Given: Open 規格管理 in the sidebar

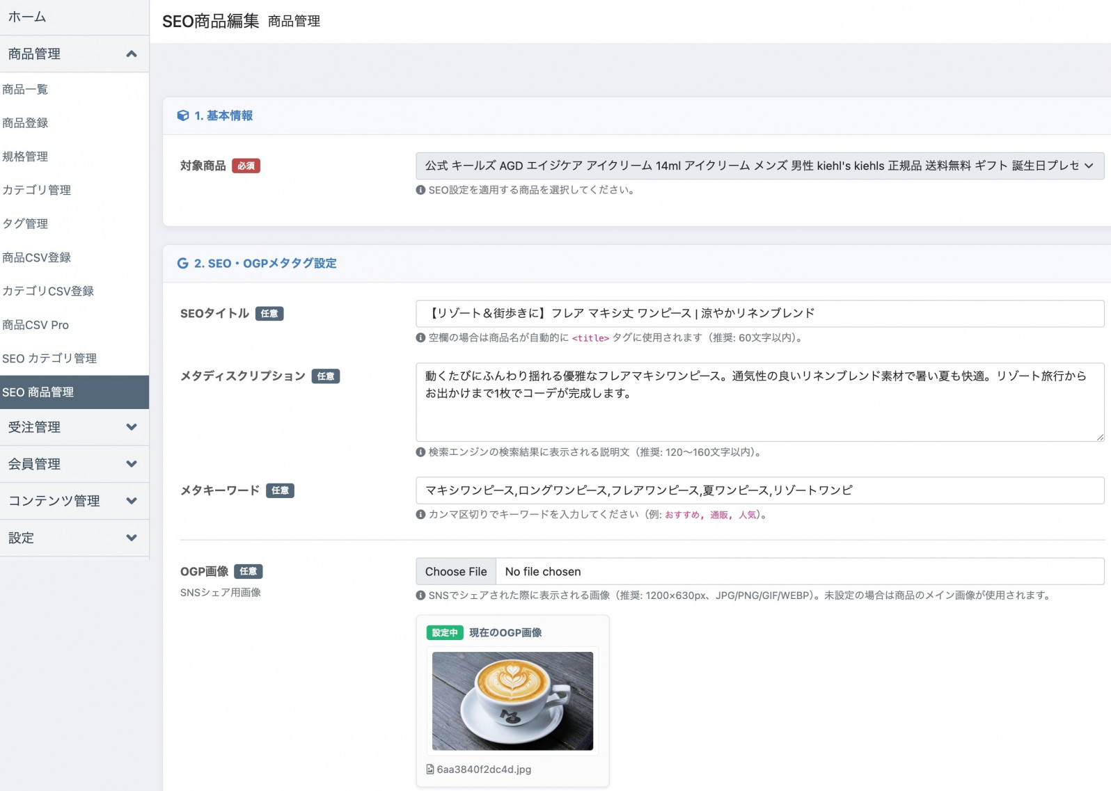Looking at the screenshot, I should pos(74,157).
